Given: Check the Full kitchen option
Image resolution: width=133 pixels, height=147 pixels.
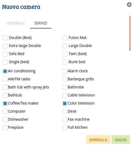Looking at the screenshot, I should [65, 128].
